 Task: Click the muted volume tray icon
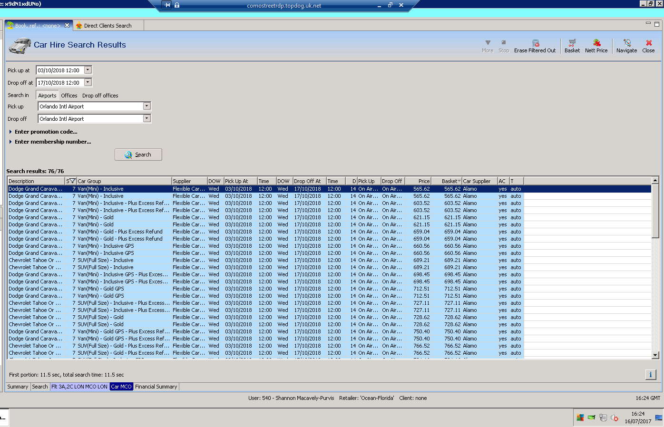pyautogui.click(x=615, y=417)
